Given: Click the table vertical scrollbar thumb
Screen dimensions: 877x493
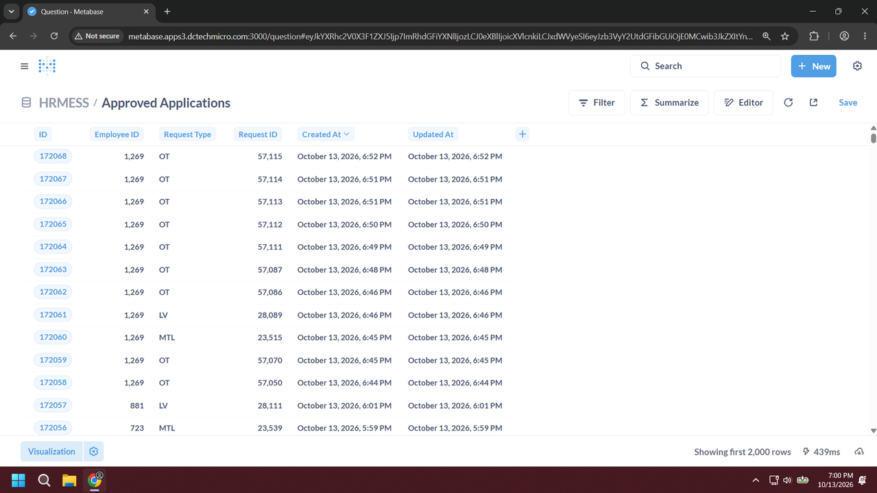Looking at the screenshot, I should tap(873, 138).
